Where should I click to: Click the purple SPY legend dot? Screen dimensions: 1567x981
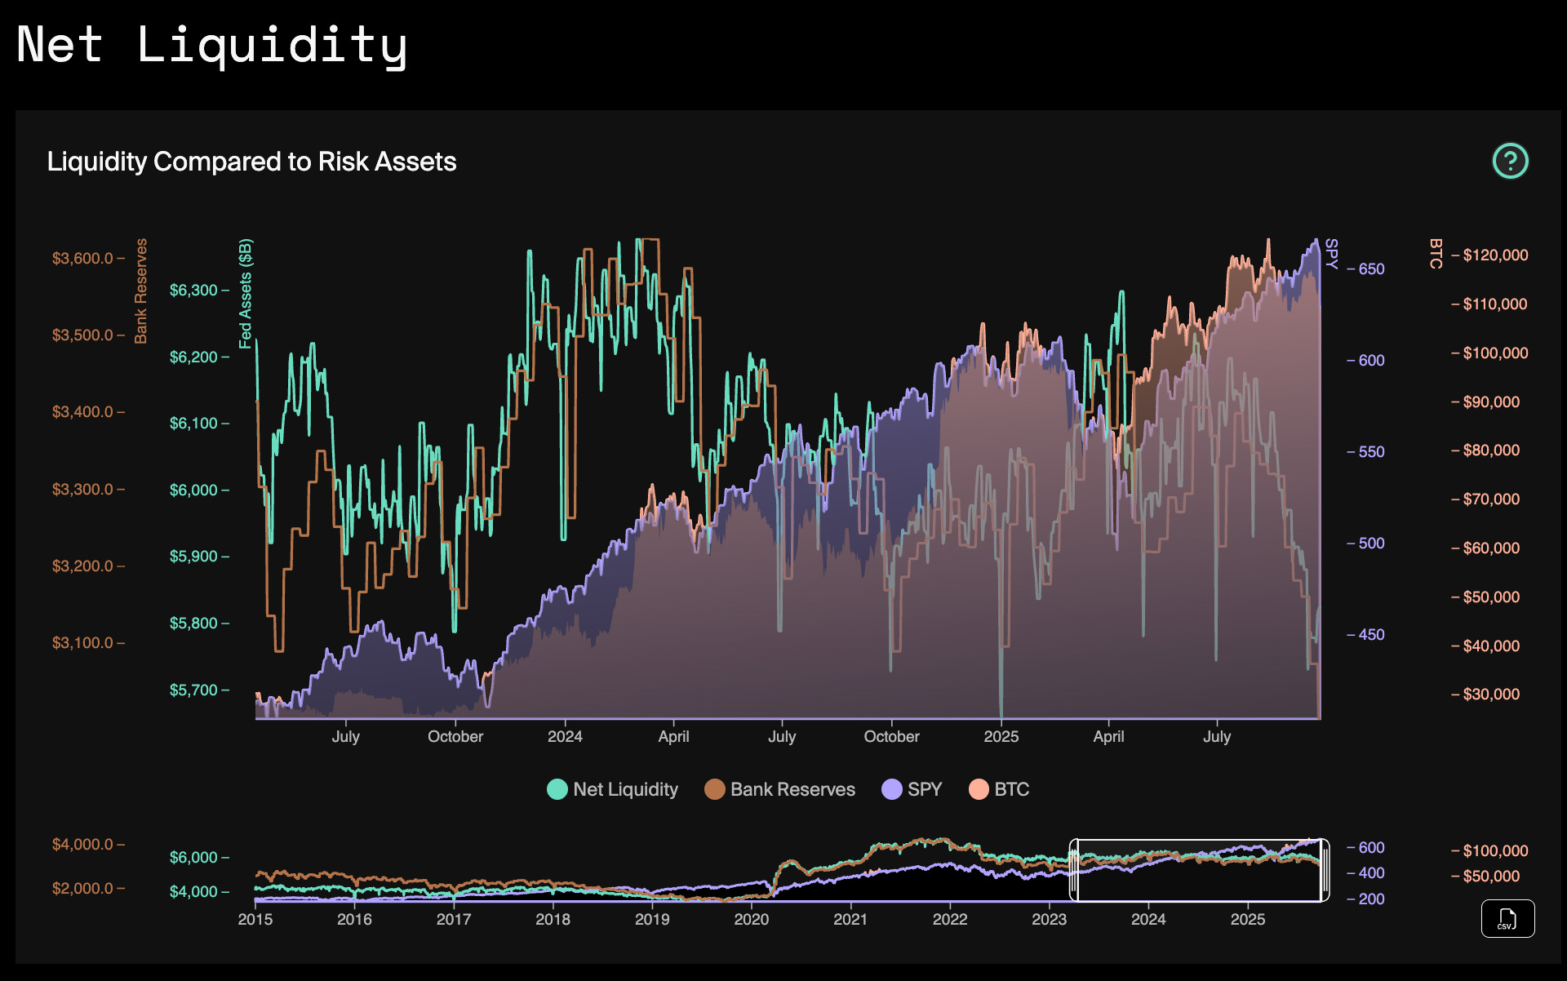tap(891, 789)
